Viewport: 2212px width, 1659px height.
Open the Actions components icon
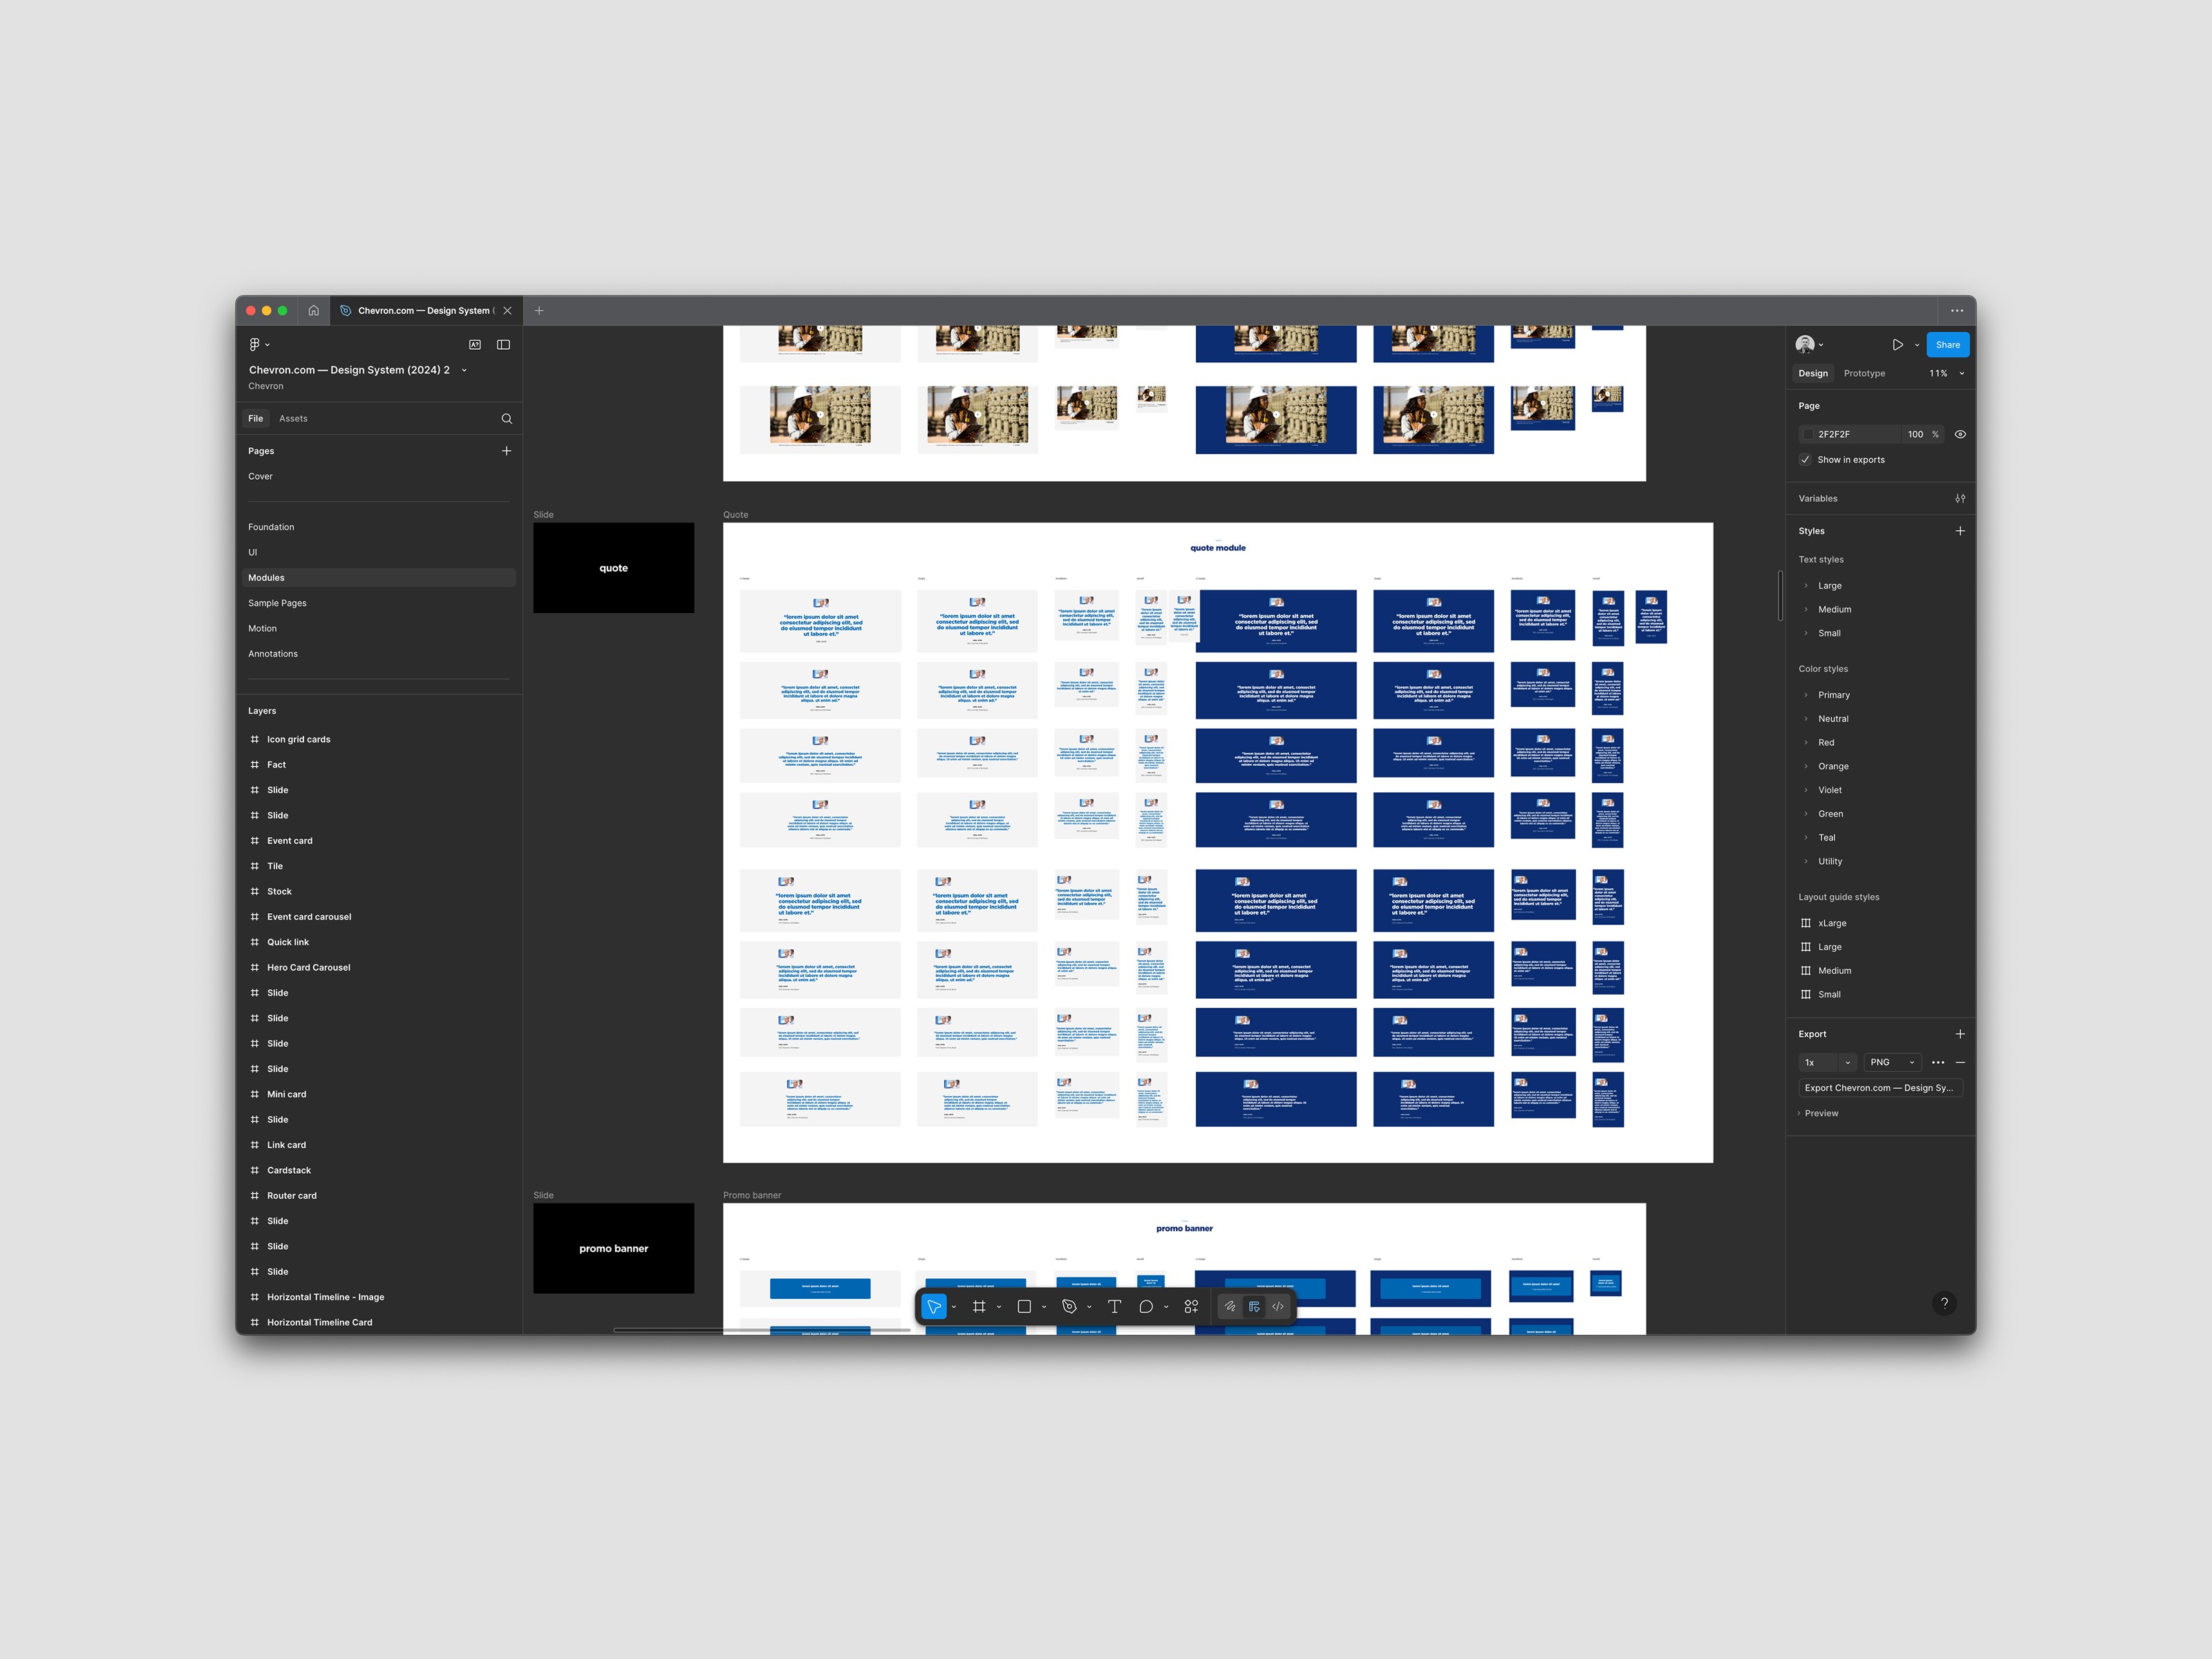1191,1306
